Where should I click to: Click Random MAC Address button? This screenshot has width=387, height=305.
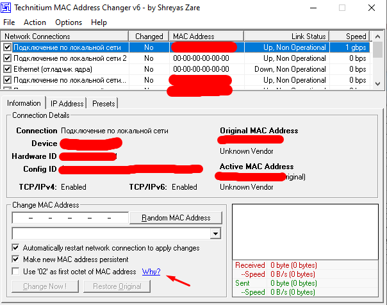[176, 218]
